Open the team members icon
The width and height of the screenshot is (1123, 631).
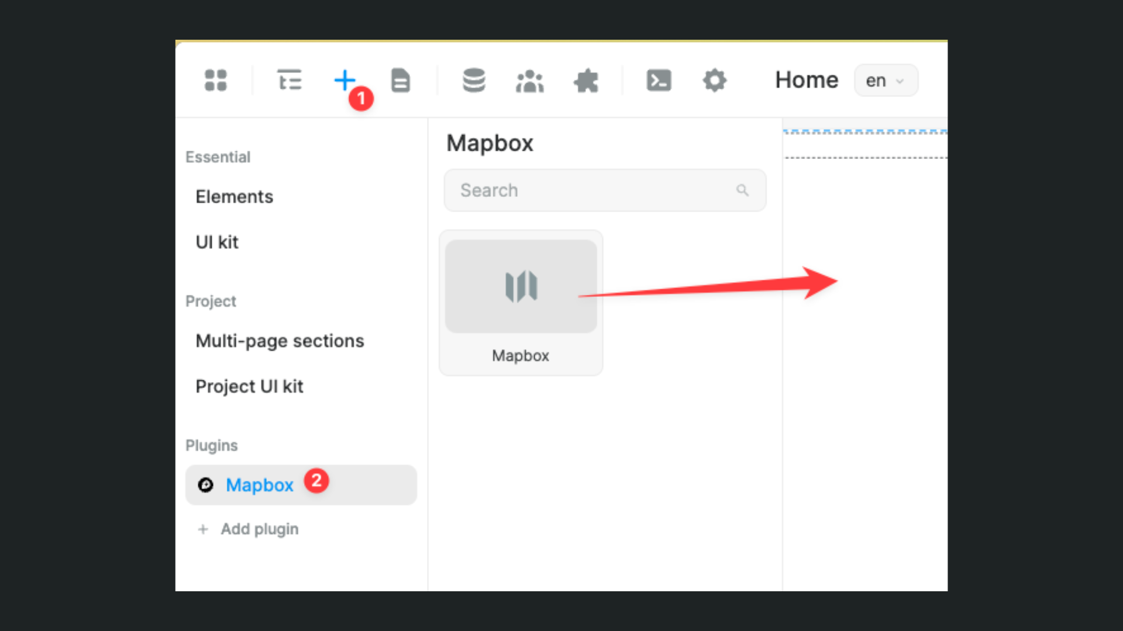529,80
